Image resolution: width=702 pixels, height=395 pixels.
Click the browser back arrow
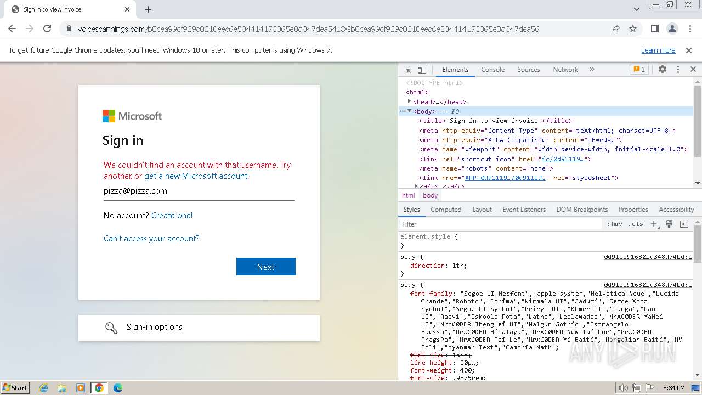point(12,29)
